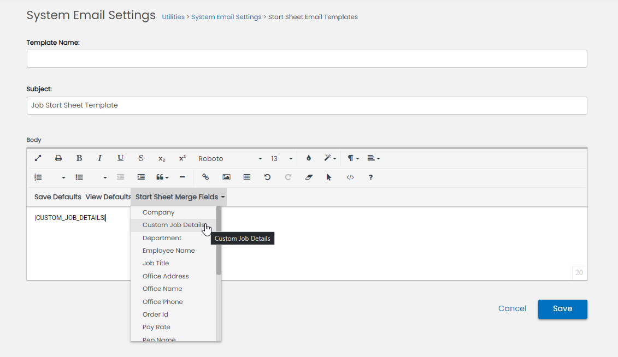This screenshot has width=618, height=357.
Task: Open editor help question mark
Action: [x=370, y=177]
